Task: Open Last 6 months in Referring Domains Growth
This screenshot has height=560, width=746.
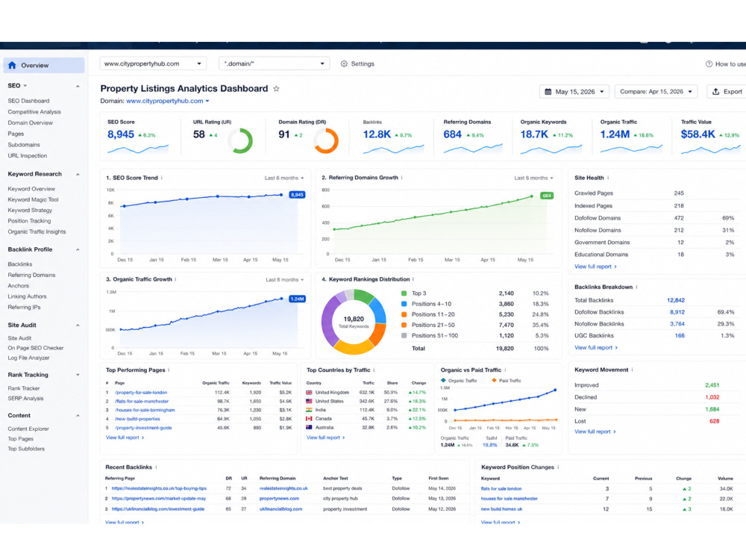Action: (x=534, y=178)
